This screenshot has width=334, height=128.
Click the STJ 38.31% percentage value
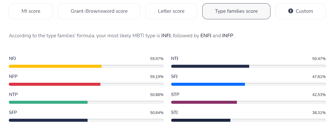coord(319,113)
